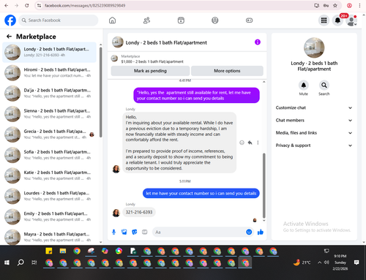The height and width of the screenshot is (280, 366).
Task: Open Sticky Notes from taskbar
Action: tap(49, 251)
